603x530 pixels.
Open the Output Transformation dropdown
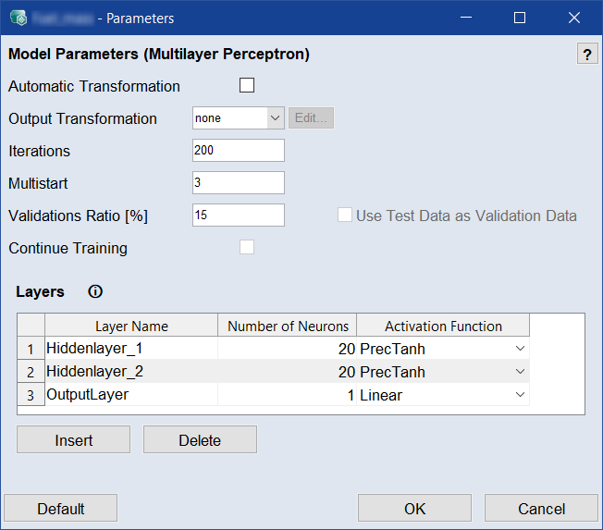275,118
